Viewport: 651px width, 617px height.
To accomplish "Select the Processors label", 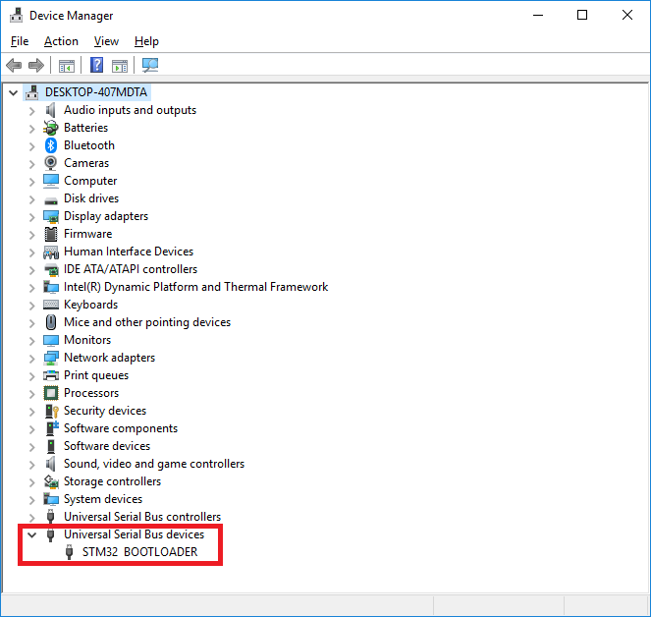I will (91, 393).
